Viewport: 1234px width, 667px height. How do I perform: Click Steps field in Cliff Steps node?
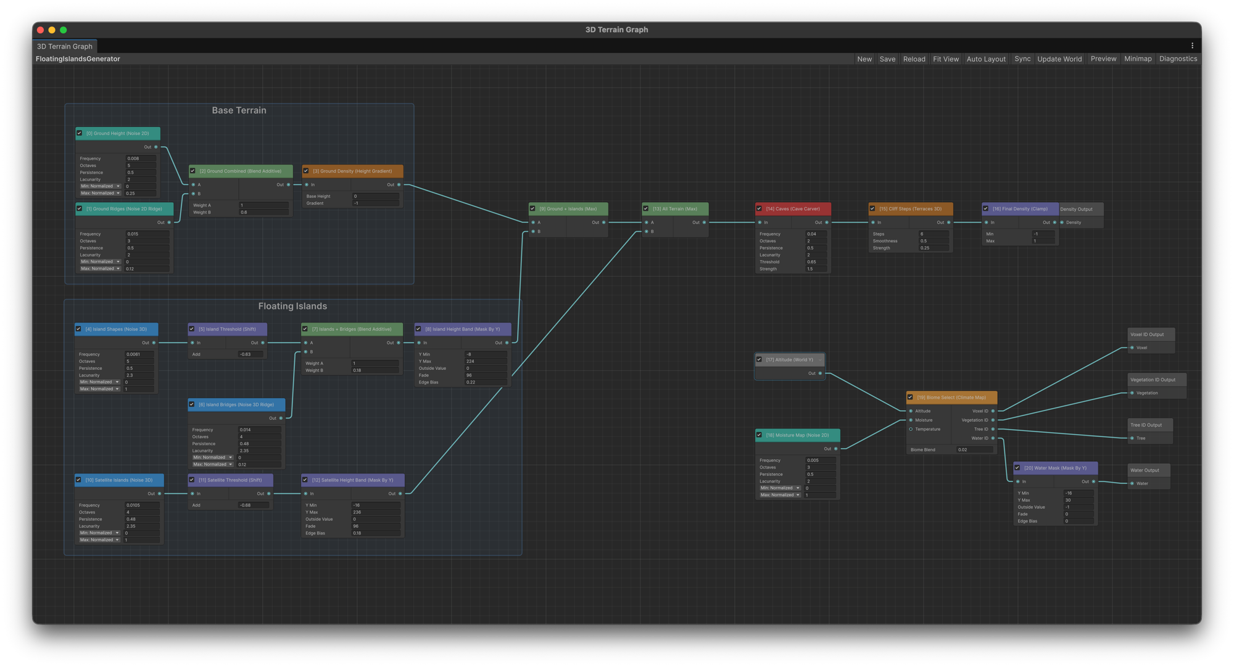pyautogui.click(x=934, y=234)
